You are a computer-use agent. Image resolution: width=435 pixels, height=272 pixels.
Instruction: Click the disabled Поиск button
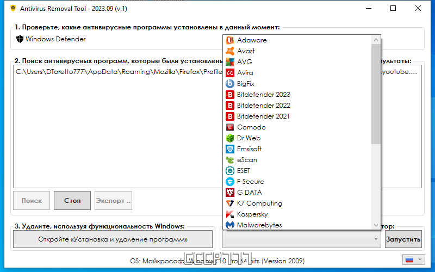coord(32,200)
